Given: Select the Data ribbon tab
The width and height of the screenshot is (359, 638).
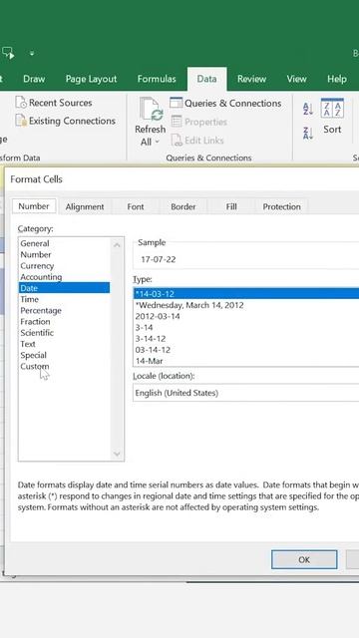Looking at the screenshot, I should tap(206, 79).
